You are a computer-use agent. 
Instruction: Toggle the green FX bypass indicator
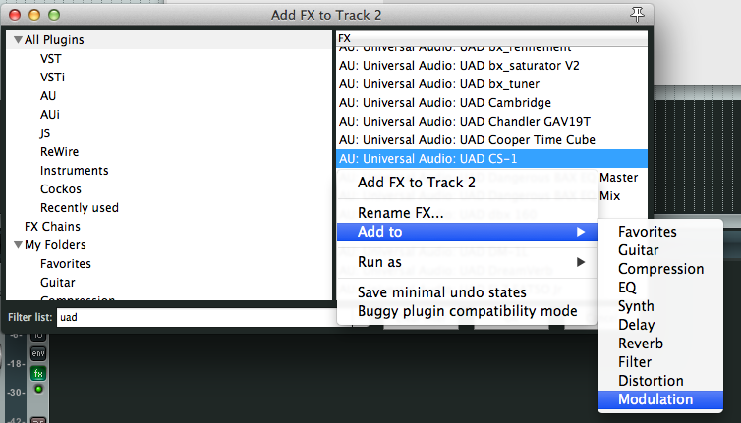[38, 389]
